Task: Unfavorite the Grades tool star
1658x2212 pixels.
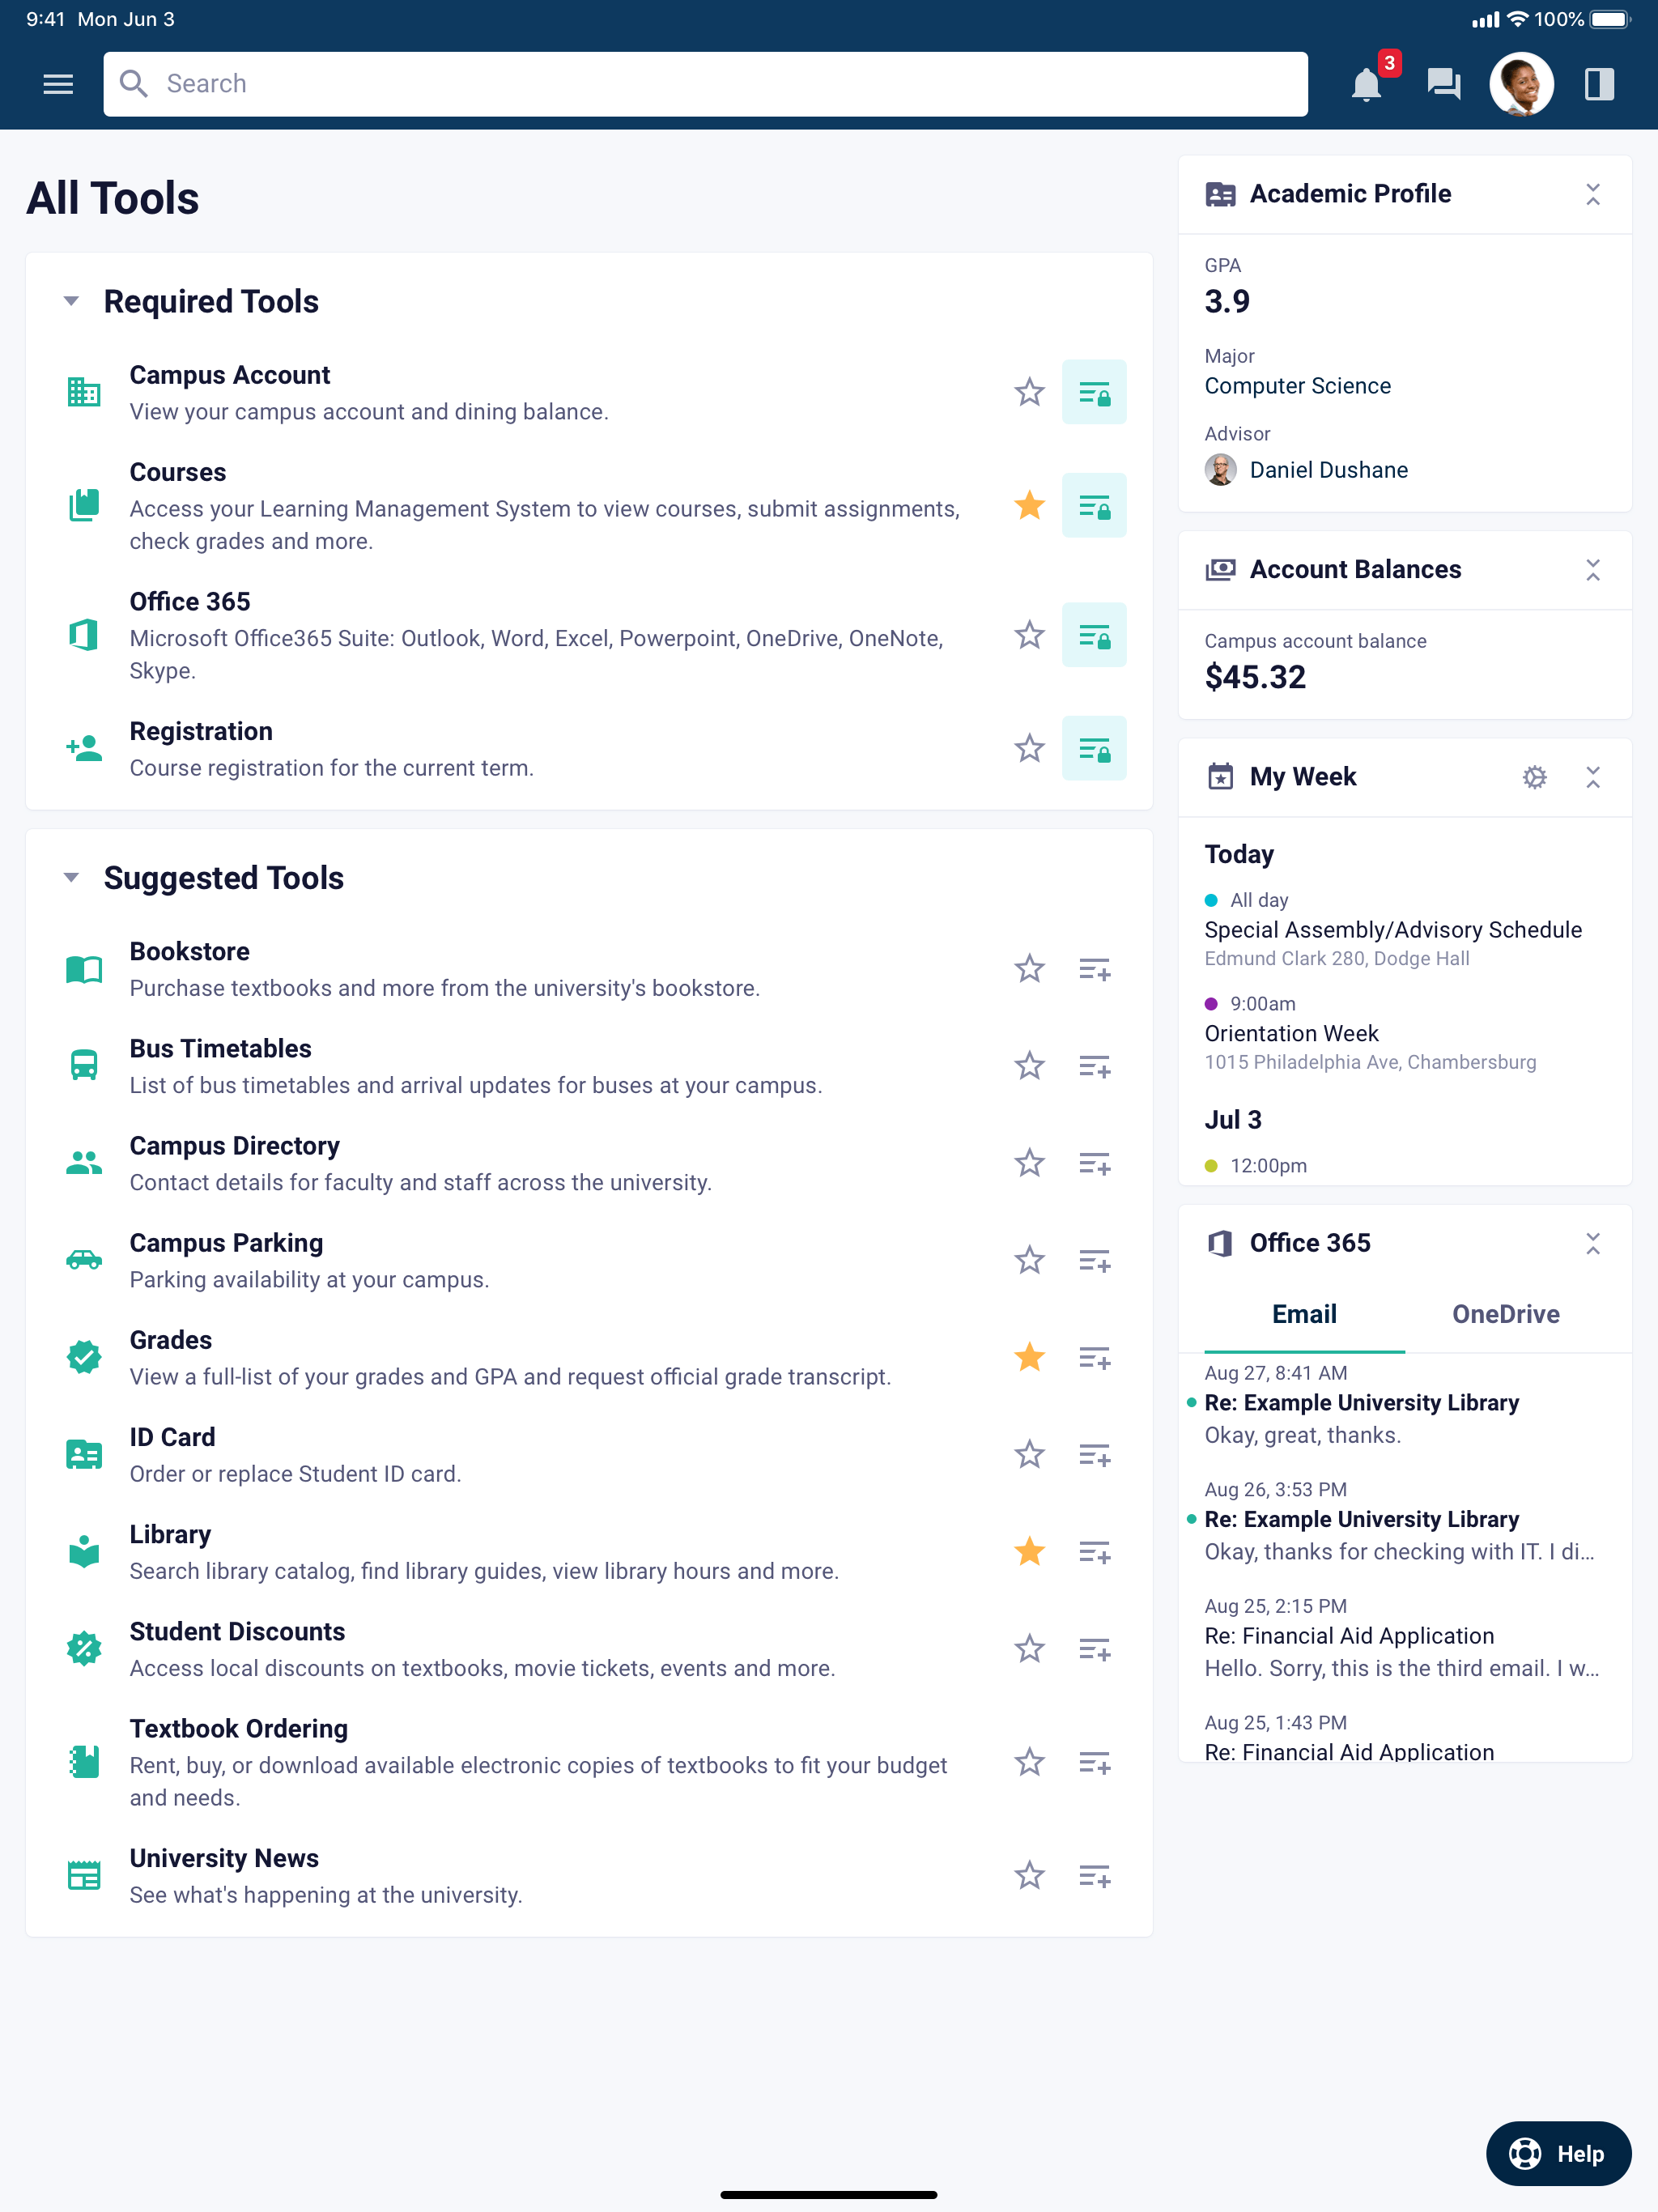Action: click(1029, 1358)
